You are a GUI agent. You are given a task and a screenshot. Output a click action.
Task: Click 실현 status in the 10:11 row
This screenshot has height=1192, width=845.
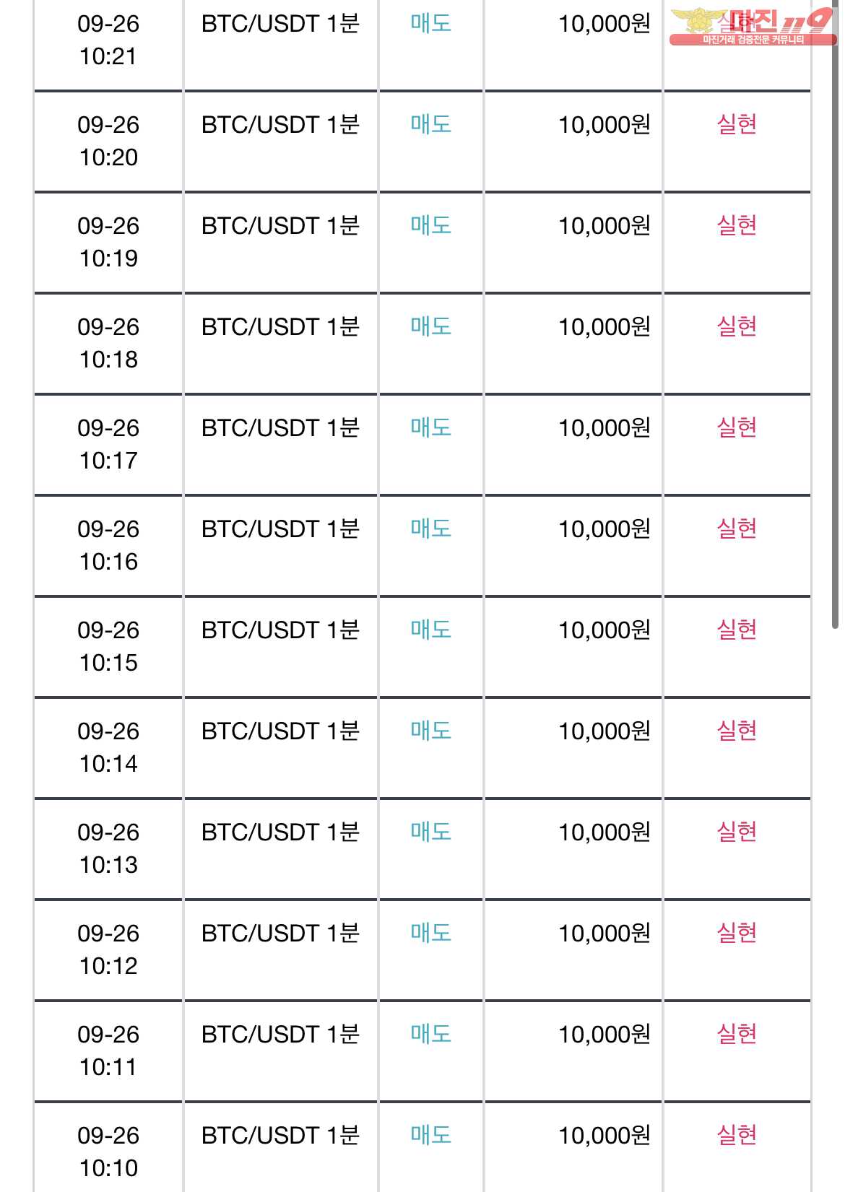(x=737, y=1035)
